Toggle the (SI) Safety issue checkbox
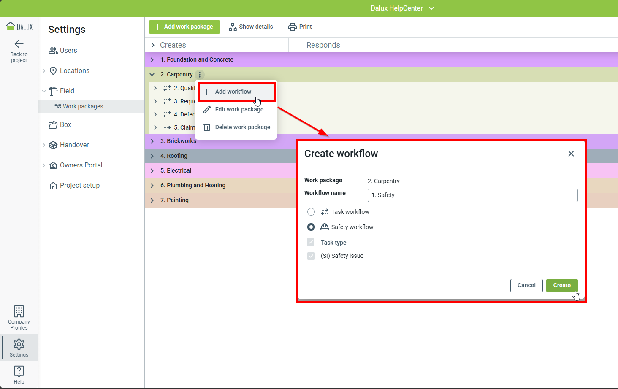 (311, 256)
